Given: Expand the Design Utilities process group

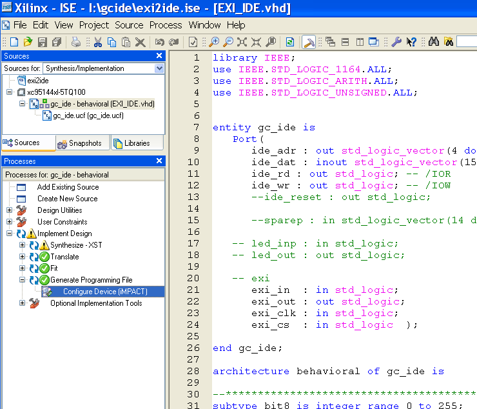Looking at the screenshot, I should (x=10, y=210).
